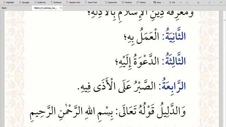Add a Note annotation
The image size is (226, 127).
pos(157,2)
